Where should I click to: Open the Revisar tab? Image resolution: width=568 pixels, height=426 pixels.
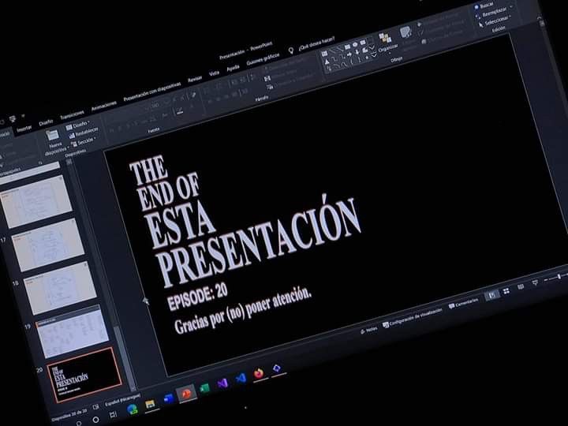pos(195,80)
